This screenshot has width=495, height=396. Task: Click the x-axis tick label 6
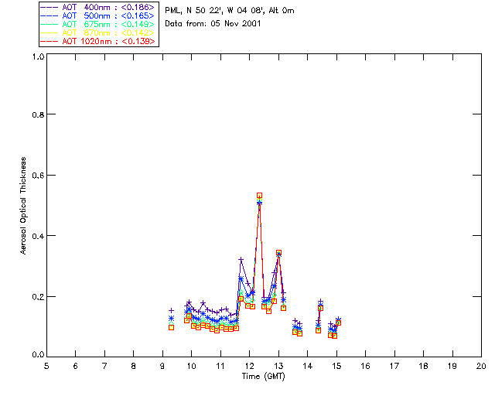(x=76, y=366)
